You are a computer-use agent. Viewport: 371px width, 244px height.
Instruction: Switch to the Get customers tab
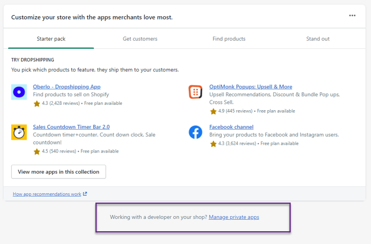140,39
